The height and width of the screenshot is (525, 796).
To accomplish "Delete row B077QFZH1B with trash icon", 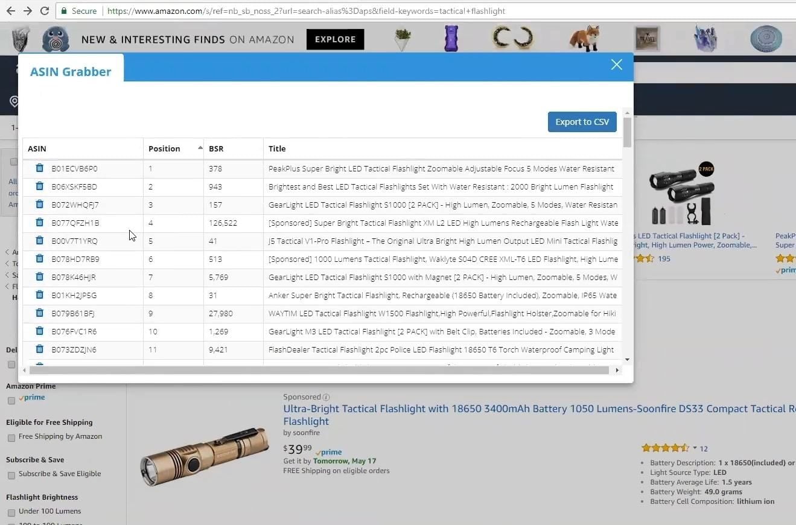I will [39, 223].
